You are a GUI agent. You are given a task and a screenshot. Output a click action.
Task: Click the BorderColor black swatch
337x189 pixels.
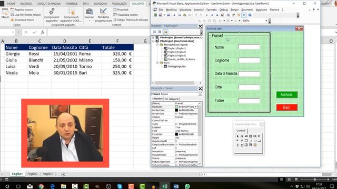tap(176, 110)
